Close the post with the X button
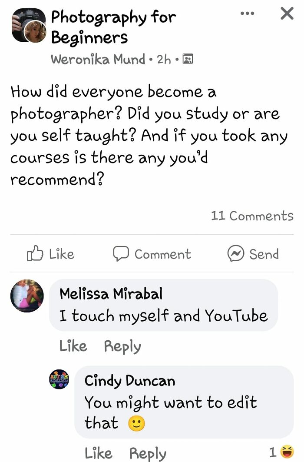 286,13
